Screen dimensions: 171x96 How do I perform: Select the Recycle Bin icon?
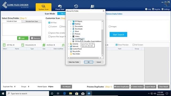pyautogui.click(x=71, y=51)
